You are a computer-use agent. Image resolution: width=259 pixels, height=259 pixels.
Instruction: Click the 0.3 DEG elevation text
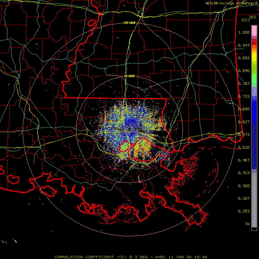pyautogui.click(x=138, y=257)
